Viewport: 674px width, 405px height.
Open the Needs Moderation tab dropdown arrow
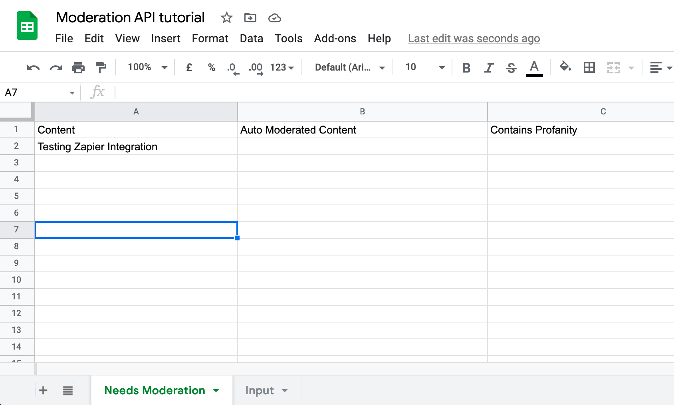click(216, 391)
